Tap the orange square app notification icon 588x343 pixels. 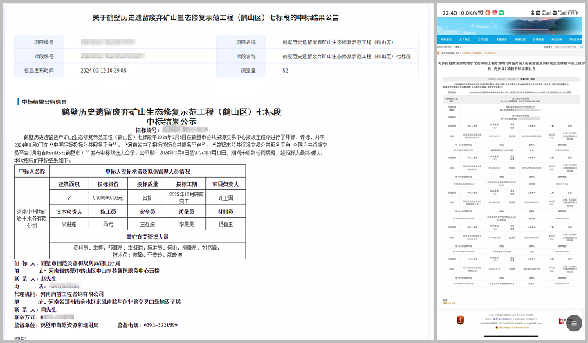pos(488,12)
